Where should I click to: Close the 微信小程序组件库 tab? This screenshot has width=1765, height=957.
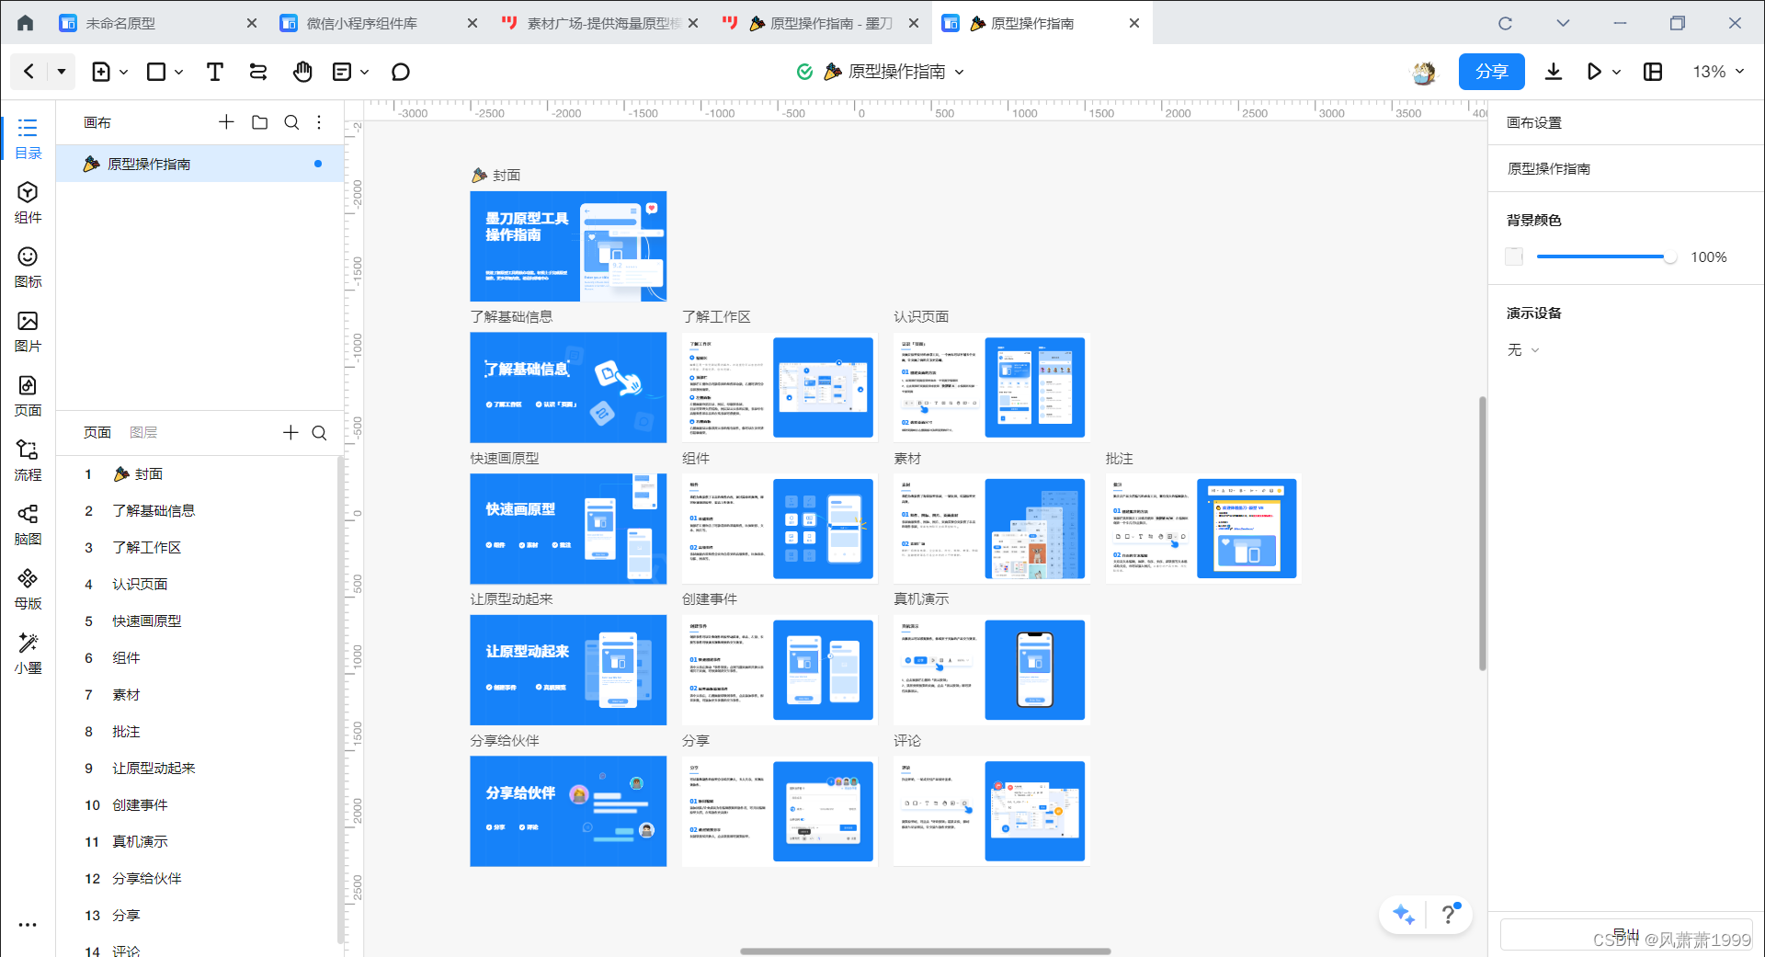coord(473,23)
